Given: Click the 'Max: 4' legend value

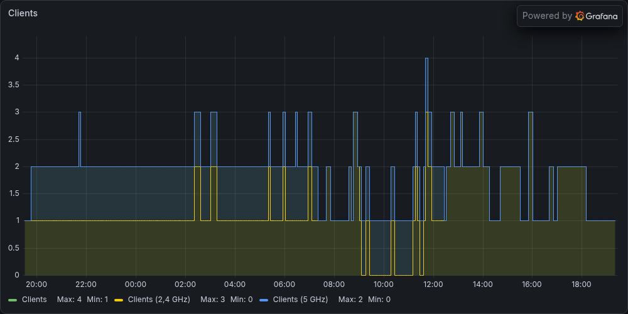Looking at the screenshot, I should 69,300.
